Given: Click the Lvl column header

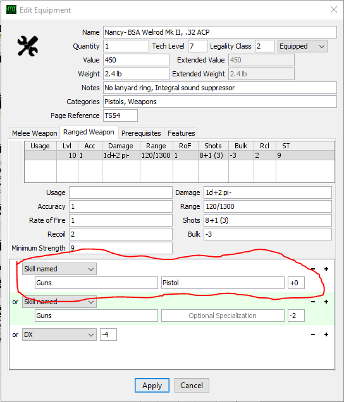Looking at the screenshot, I should (67, 146).
